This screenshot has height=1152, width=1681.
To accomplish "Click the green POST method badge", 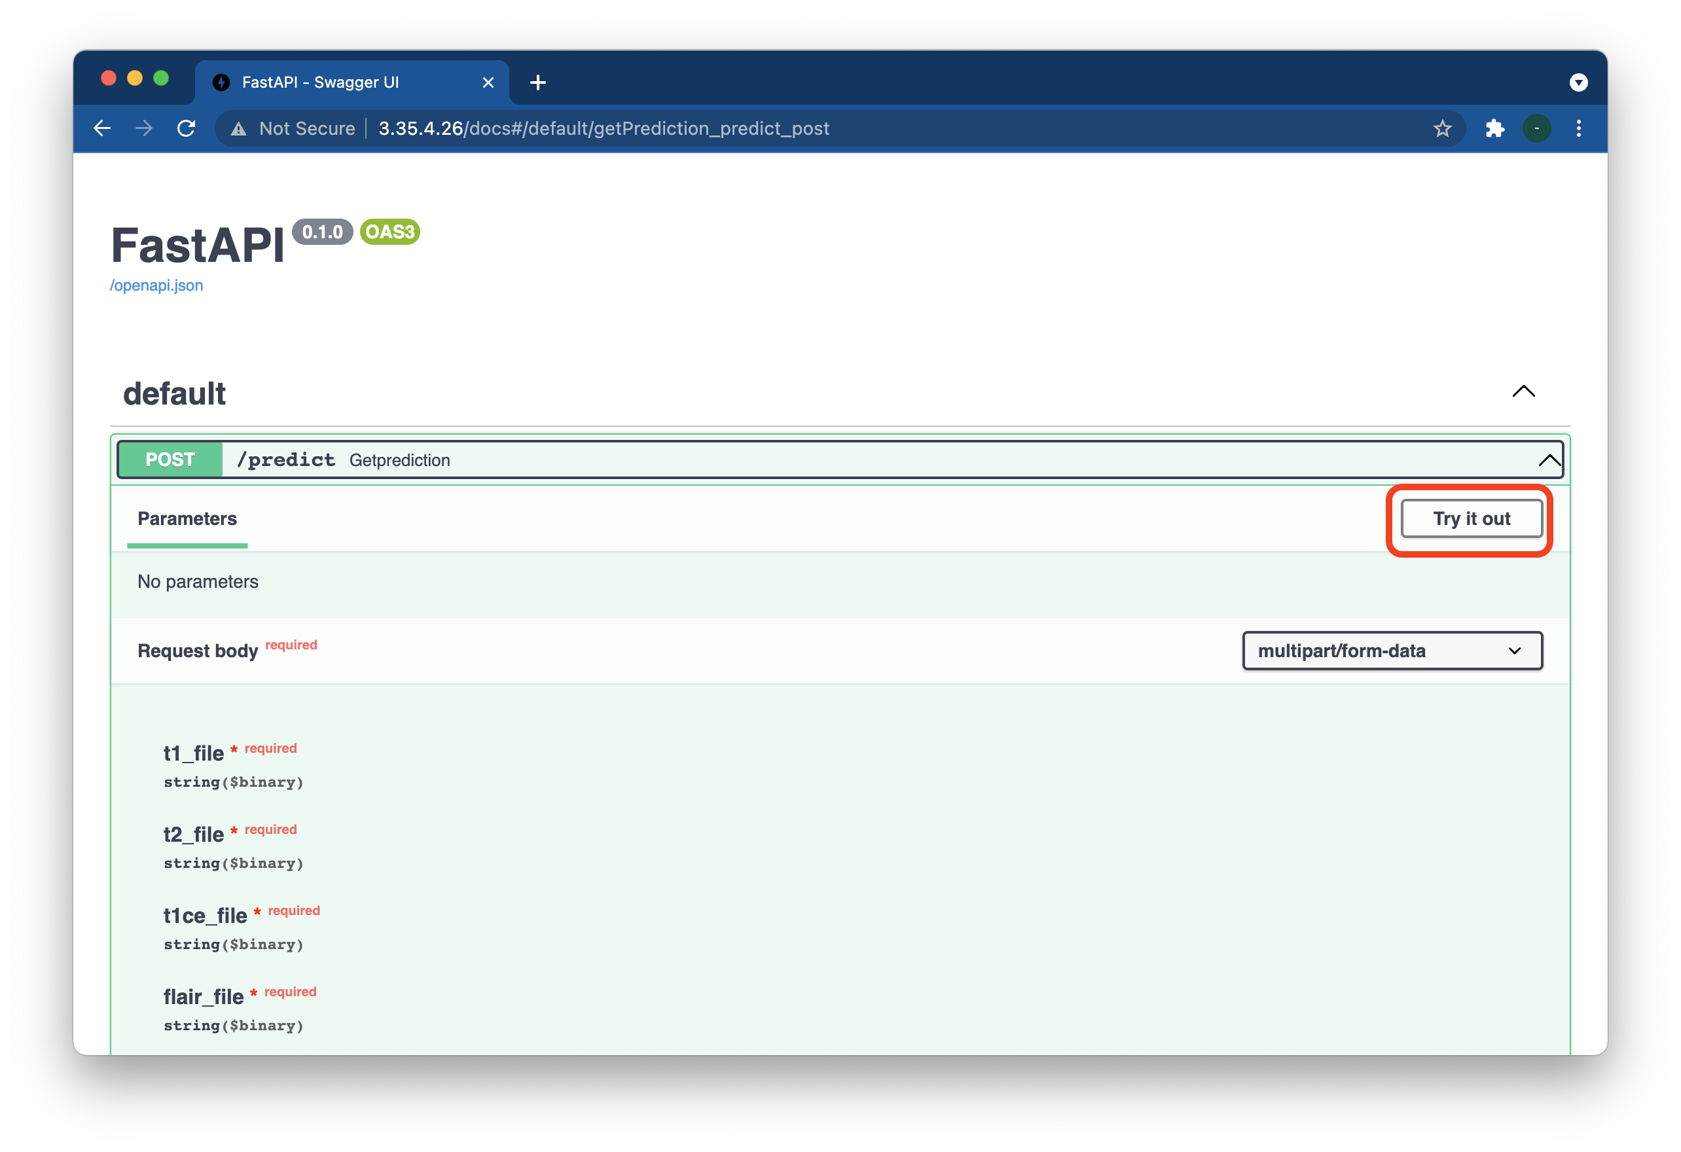I will (170, 460).
